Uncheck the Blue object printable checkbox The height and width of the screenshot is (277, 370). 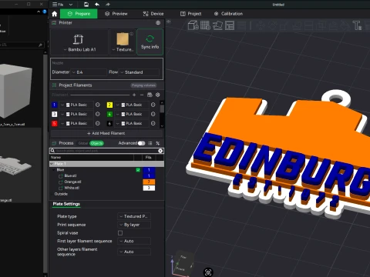click(138, 170)
